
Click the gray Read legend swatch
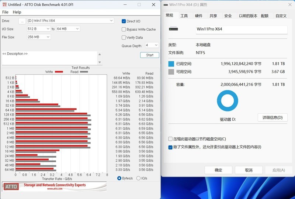tap(84, 72)
